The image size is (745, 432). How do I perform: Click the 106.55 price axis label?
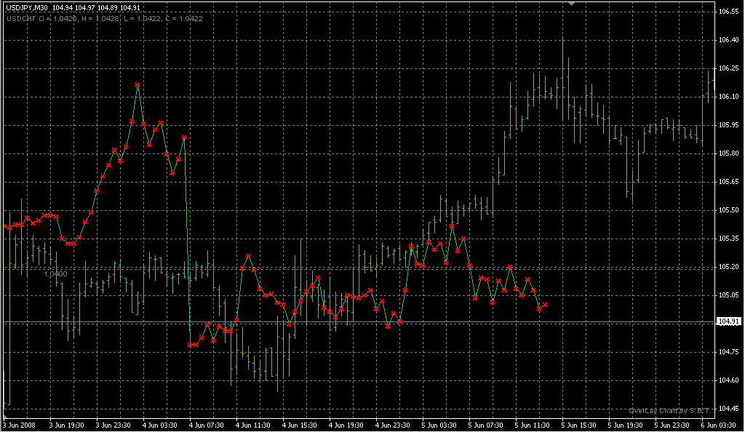(x=728, y=12)
